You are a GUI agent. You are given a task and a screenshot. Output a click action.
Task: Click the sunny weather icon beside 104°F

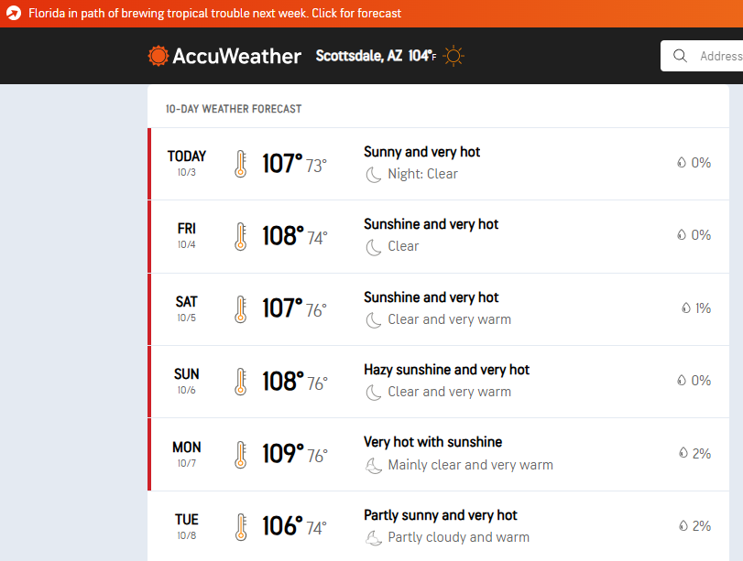click(x=453, y=56)
